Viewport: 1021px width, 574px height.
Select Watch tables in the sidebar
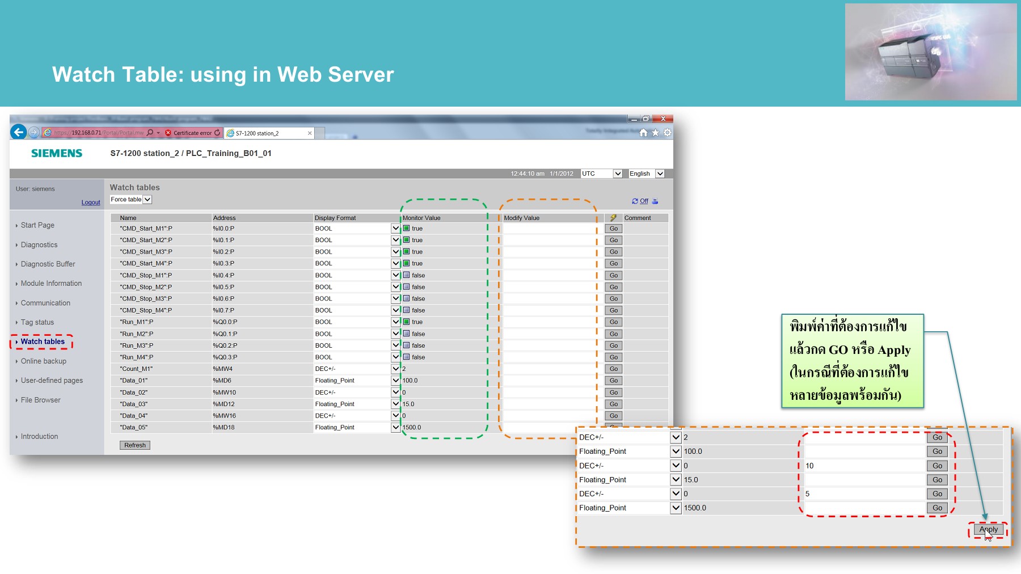coord(43,341)
